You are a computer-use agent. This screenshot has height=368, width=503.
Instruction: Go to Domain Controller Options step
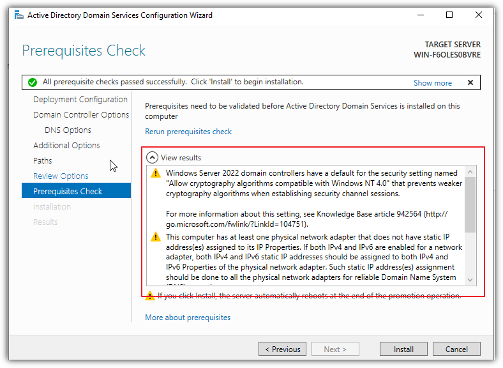(x=81, y=114)
